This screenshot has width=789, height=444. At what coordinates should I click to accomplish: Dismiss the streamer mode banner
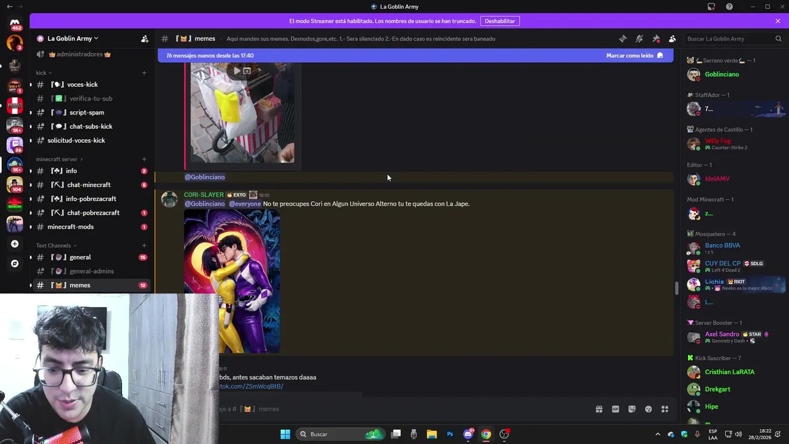tap(778, 21)
